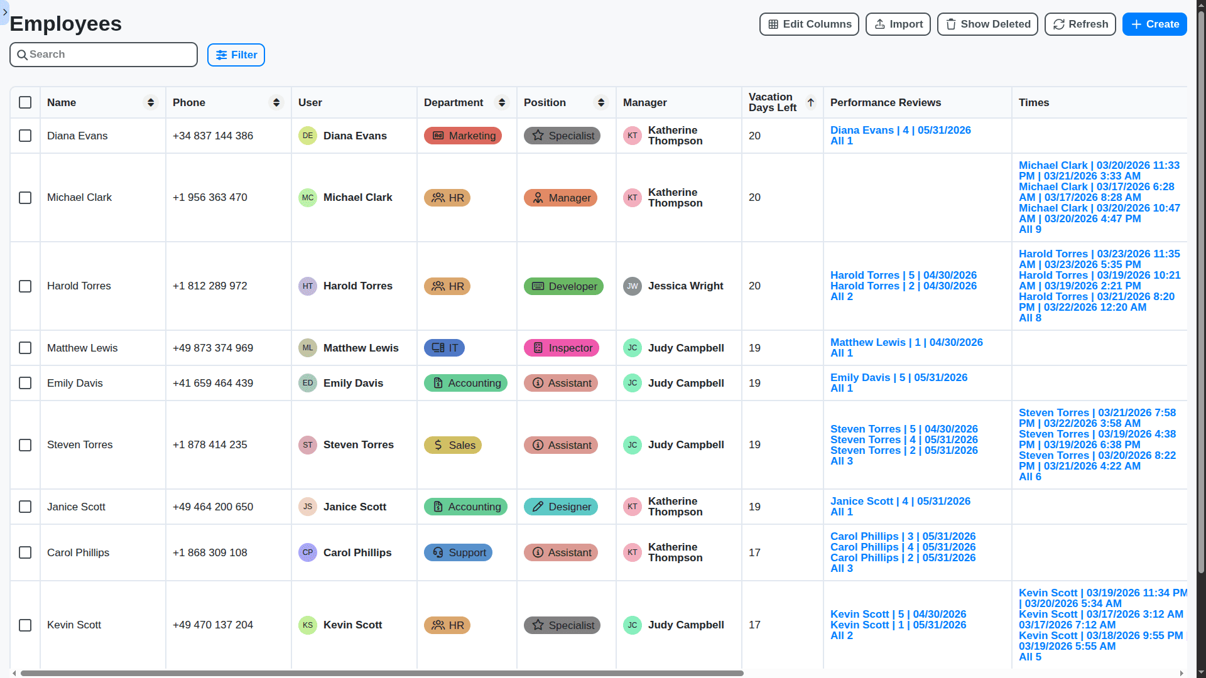Click Diana Evans' DE avatar icon
The height and width of the screenshot is (678, 1206).
click(307, 136)
